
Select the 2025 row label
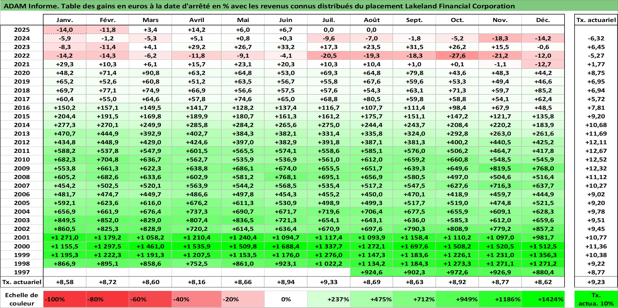pos(22,30)
